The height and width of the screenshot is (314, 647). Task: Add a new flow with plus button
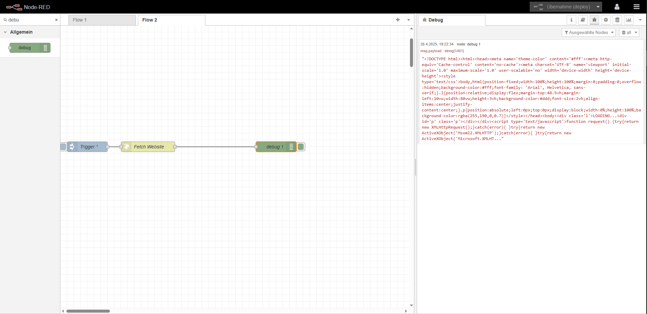tap(398, 20)
